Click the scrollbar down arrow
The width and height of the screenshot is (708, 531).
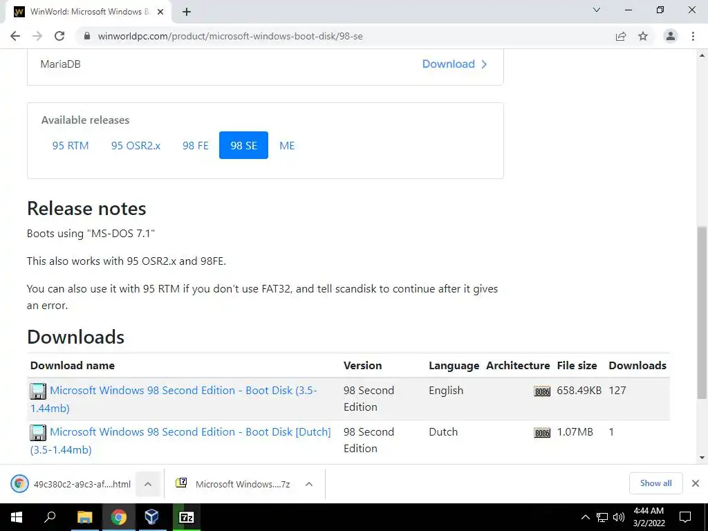click(702, 458)
